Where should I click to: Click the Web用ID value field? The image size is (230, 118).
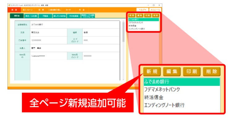(49, 56)
